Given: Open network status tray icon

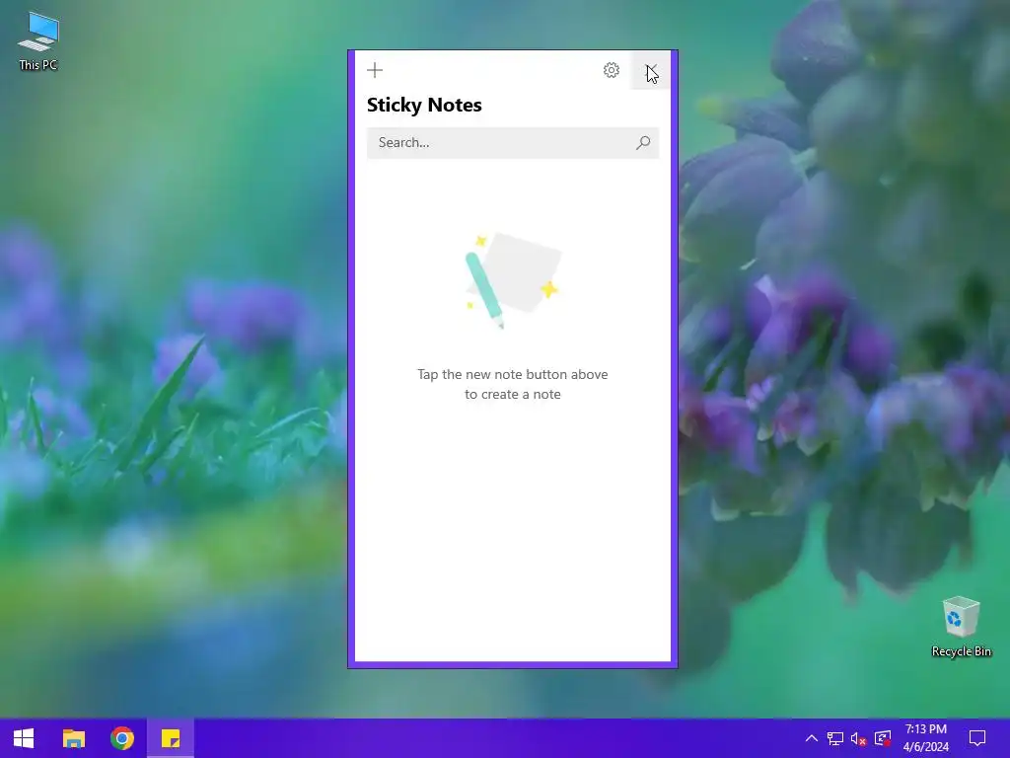Looking at the screenshot, I should 835,738.
